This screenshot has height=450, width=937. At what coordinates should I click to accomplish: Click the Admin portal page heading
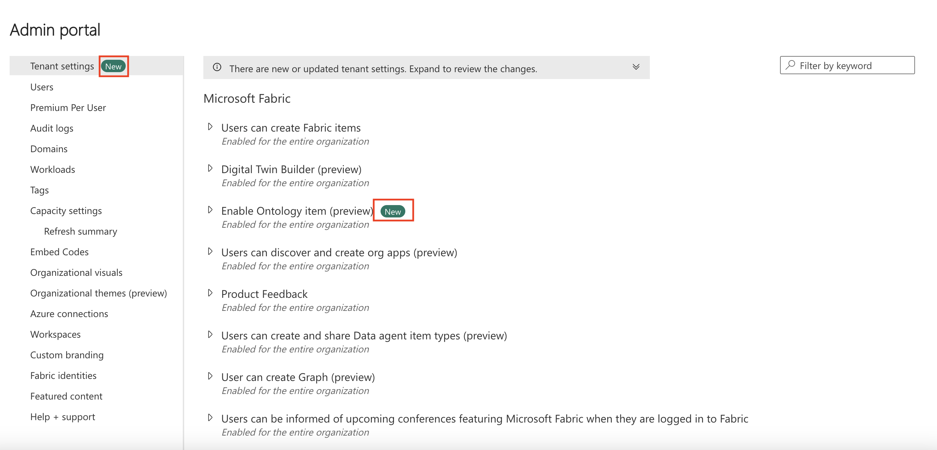pyautogui.click(x=55, y=30)
